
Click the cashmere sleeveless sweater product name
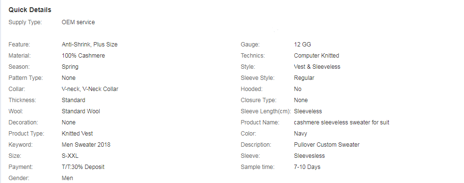[x=342, y=122]
